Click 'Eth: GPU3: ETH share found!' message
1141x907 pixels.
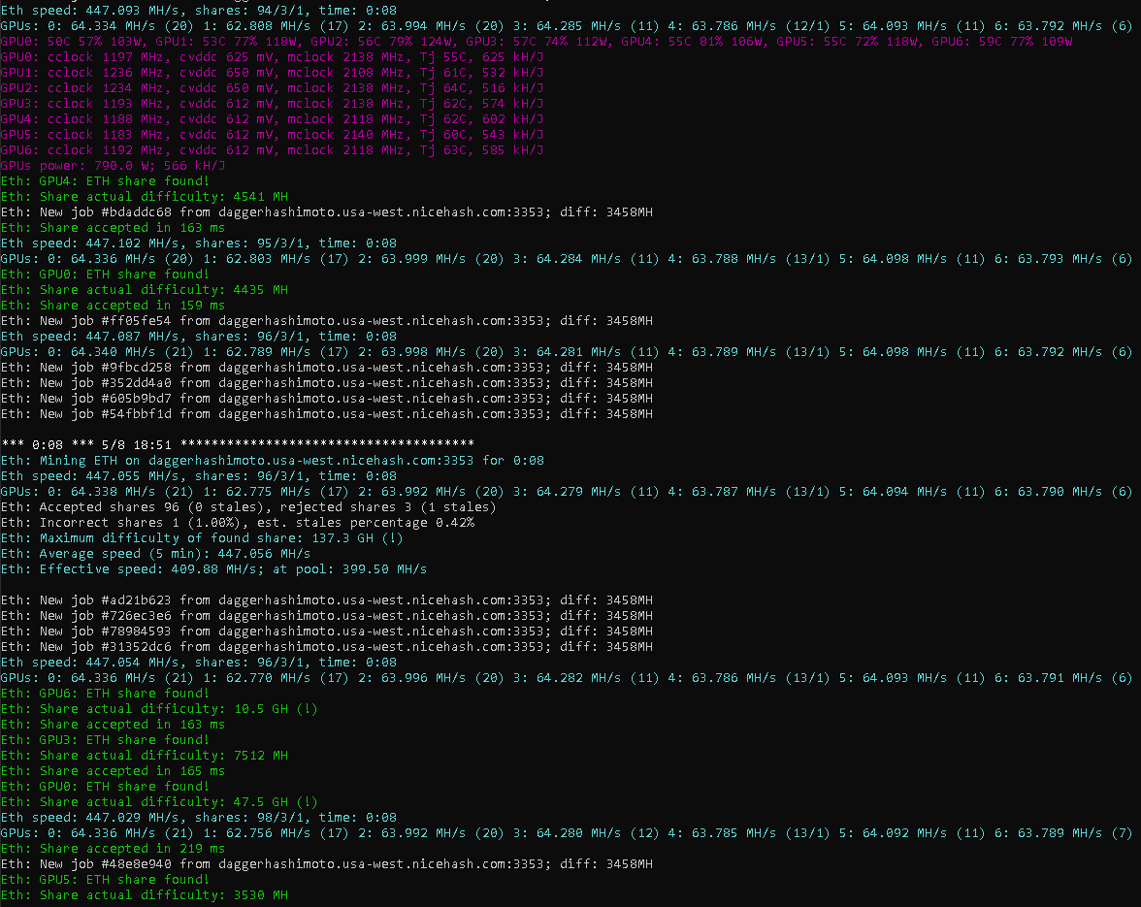tap(105, 740)
